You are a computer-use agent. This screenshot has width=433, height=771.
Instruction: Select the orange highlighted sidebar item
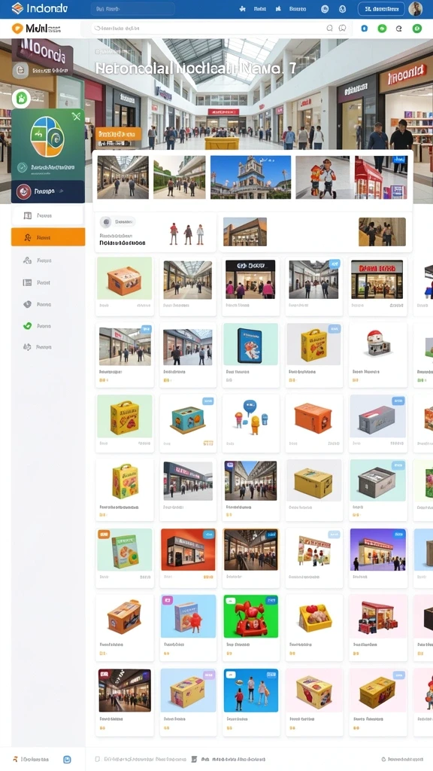[x=48, y=237]
